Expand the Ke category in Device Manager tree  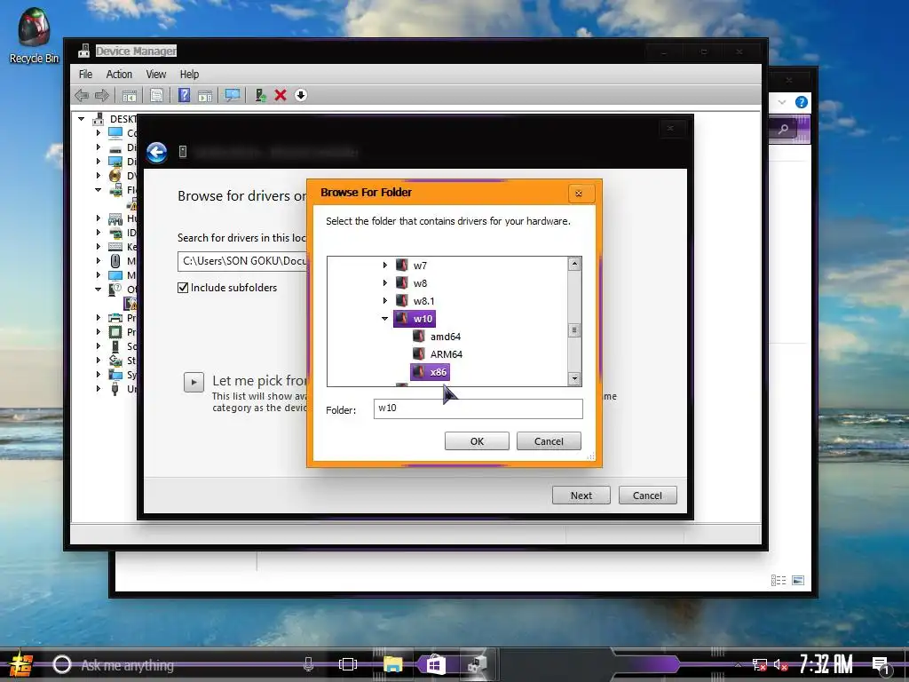coord(98,247)
